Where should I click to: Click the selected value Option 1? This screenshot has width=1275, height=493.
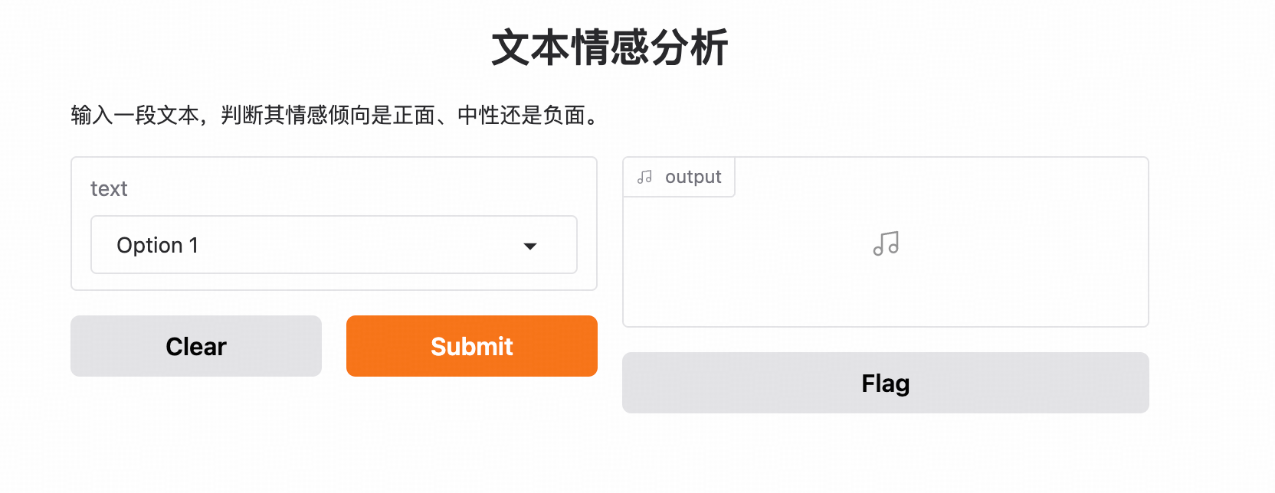pyautogui.click(x=157, y=245)
